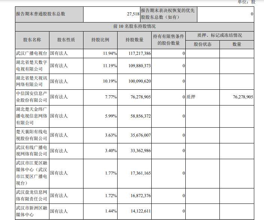The height and width of the screenshot is (220, 264).
Task: Click 国有法人 in the 武汉广播电视台 row
Action: tap(59, 53)
